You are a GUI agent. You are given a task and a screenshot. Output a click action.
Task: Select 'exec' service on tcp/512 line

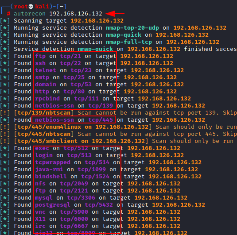point(42,148)
